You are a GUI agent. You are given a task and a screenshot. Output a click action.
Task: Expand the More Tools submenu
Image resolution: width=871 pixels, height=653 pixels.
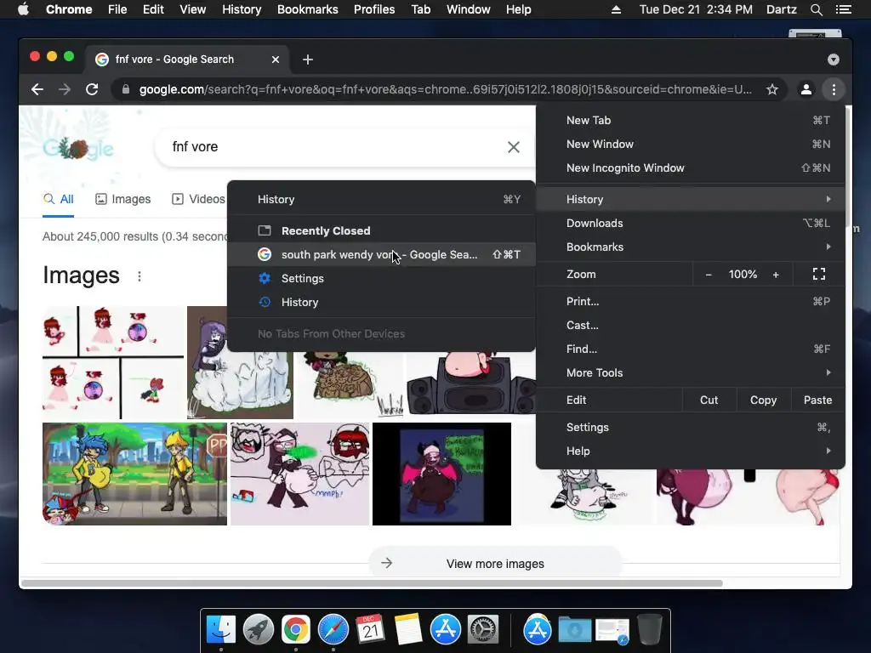691,373
